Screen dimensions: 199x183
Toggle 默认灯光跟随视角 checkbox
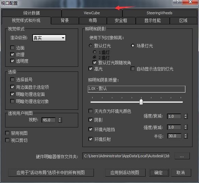pyautogui.click(x=95, y=62)
